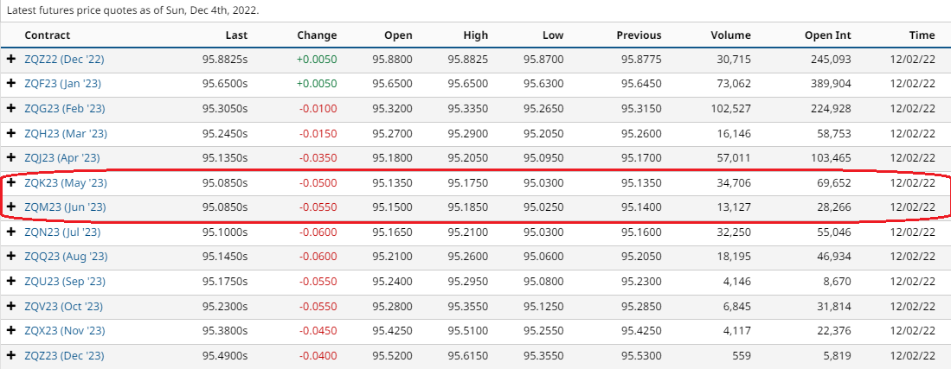Click the plus icon beside ZQQ23

click(11, 258)
